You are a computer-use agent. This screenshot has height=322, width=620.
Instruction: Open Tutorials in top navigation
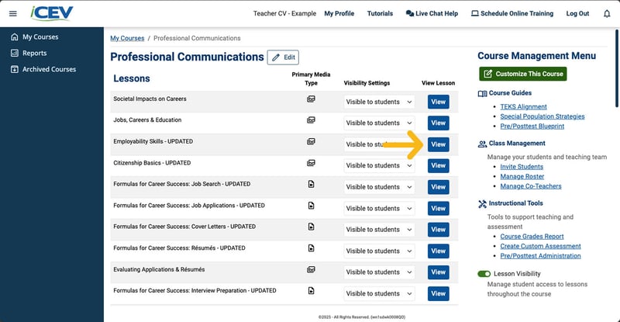coord(380,13)
